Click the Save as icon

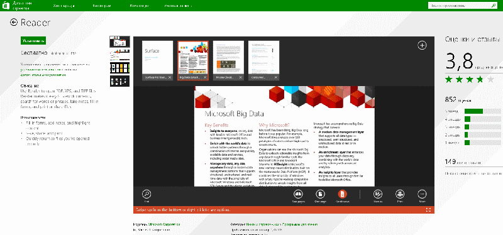[x=378, y=194]
